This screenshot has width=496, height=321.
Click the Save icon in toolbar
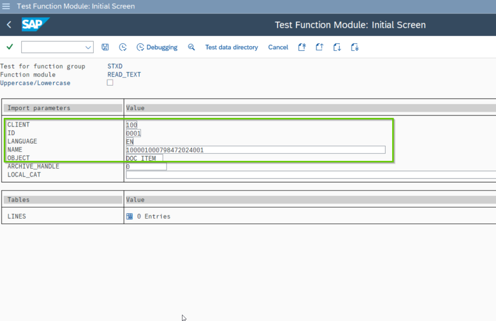[105, 47]
